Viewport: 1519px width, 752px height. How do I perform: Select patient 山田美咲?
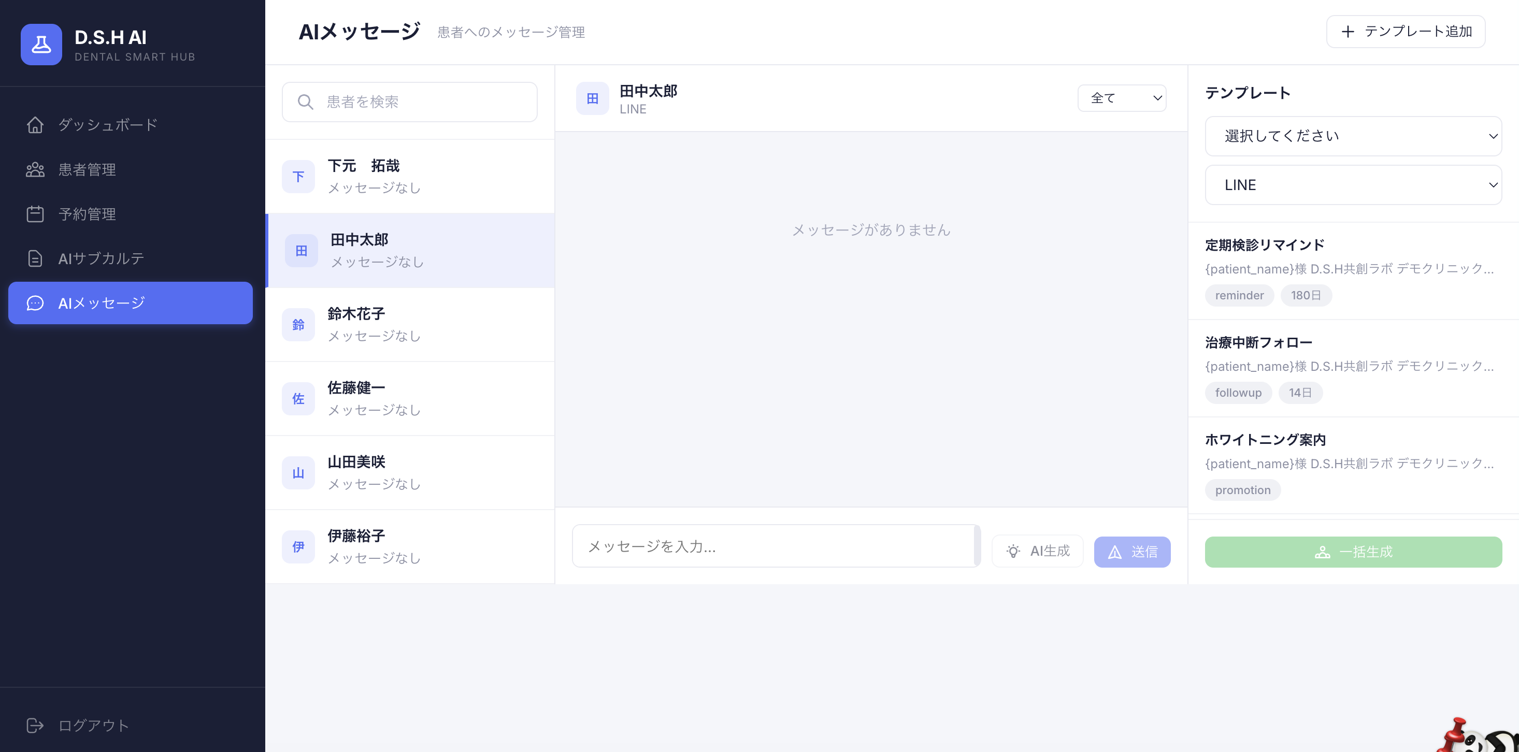tap(410, 473)
